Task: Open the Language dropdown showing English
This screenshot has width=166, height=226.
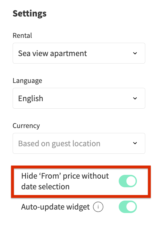Action: 79,98
